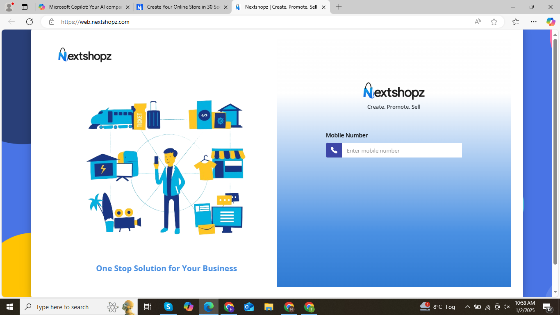The width and height of the screenshot is (560, 315).
Task: Open a new browser tab
Action: (x=339, y=7)
